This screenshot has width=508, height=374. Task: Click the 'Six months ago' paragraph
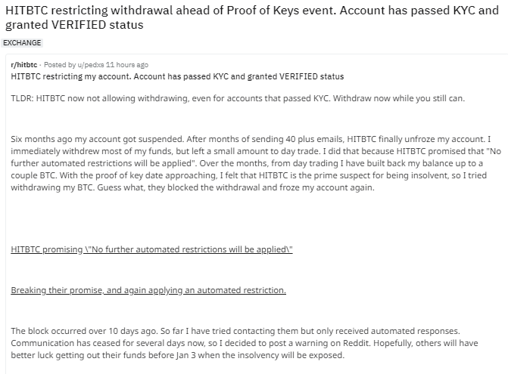point(250,162)
